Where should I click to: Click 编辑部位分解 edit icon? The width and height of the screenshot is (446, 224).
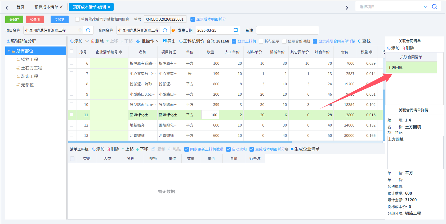(8, 41)
